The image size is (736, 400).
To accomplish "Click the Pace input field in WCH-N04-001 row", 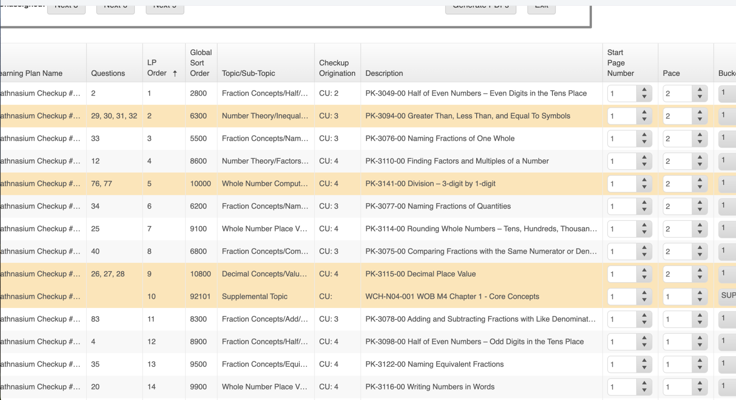I will [x=677, y=297].
